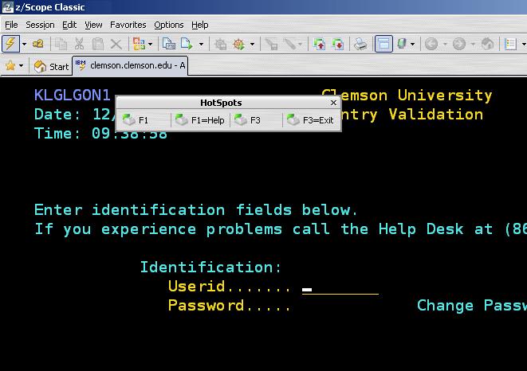Click the scissors Cut icon

click(79, 44)
